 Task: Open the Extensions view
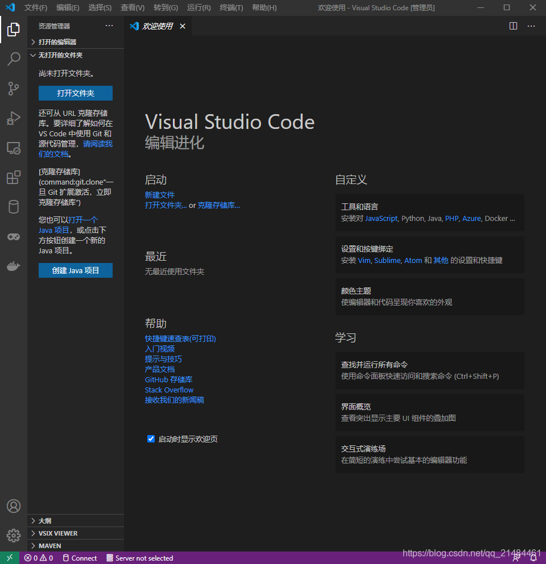click(14, 177)
